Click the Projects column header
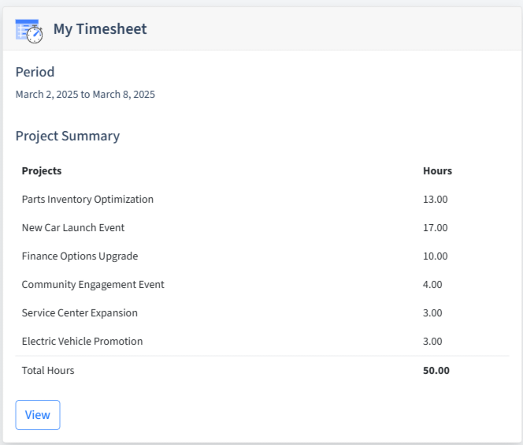Image resolution: width=523 pixels, height=445 pixels. tap(42, 170)
